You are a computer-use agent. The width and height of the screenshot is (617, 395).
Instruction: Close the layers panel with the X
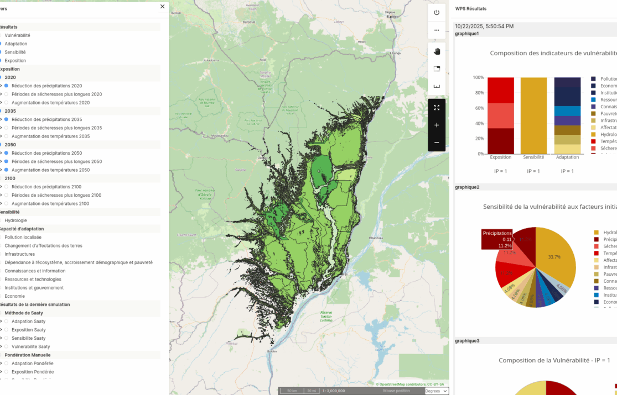coord(162,7)
